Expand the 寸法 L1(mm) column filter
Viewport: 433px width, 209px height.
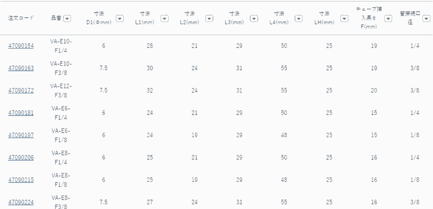point(165,18)
